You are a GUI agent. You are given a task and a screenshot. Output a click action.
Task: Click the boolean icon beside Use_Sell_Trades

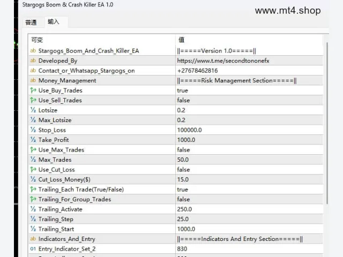click(x=33, y=100)
